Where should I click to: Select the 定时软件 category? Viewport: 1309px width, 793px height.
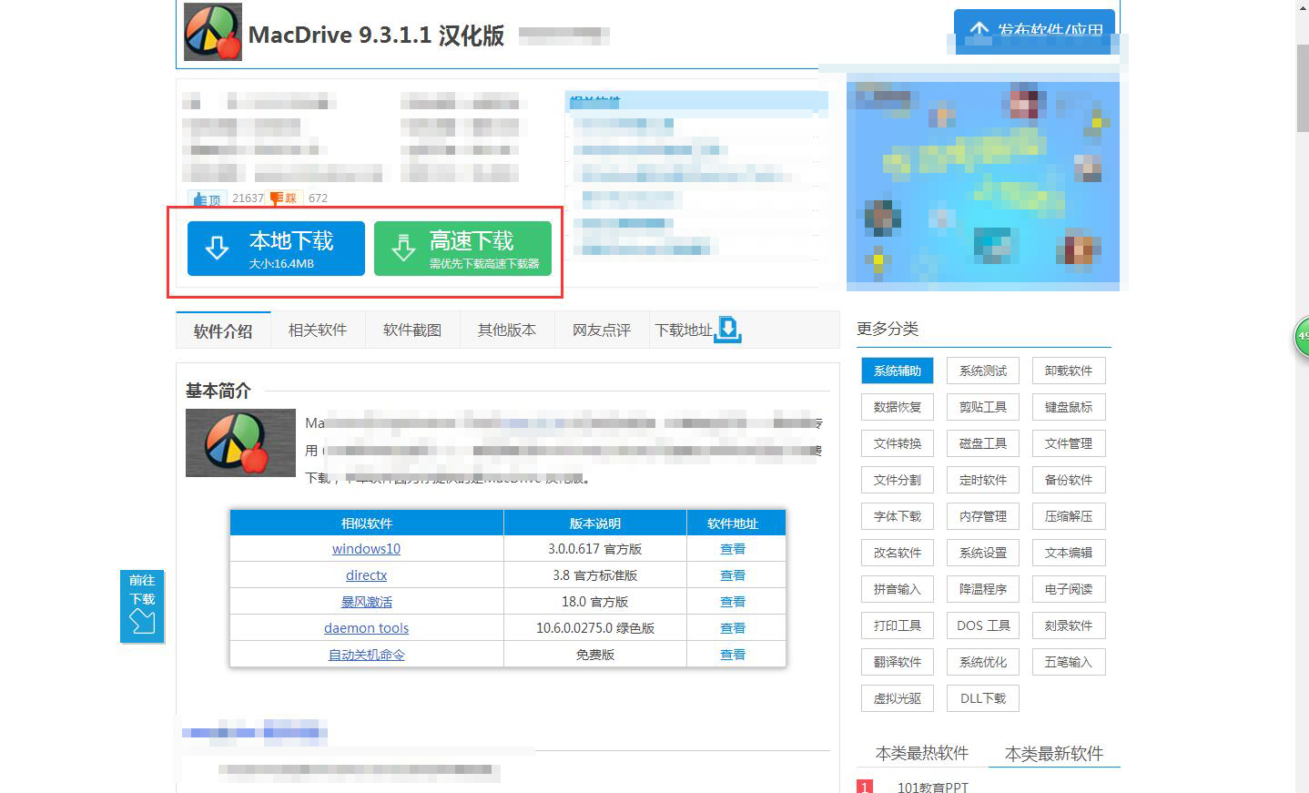point(983,480)
